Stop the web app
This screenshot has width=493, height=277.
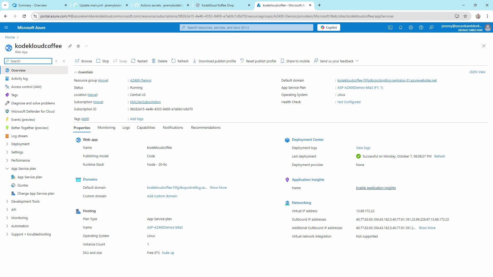coord(102,61)
